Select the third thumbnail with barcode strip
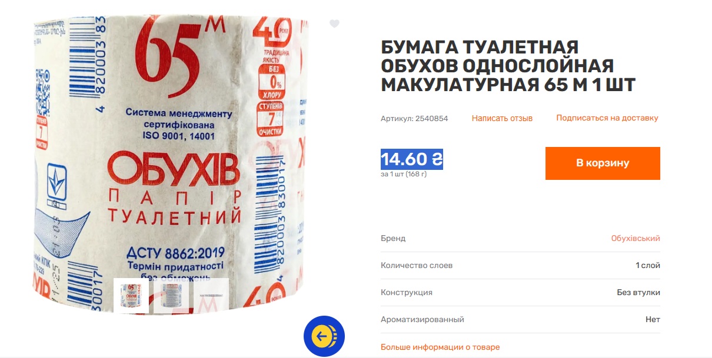Image resolution: width=712 pixels, height=358 pixels. (x=211, y=296)
